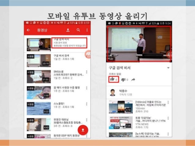Open the 구글 검색 비서 video thumbnail in the list
This screenshot has width=195, height=146.
point(39,45)
